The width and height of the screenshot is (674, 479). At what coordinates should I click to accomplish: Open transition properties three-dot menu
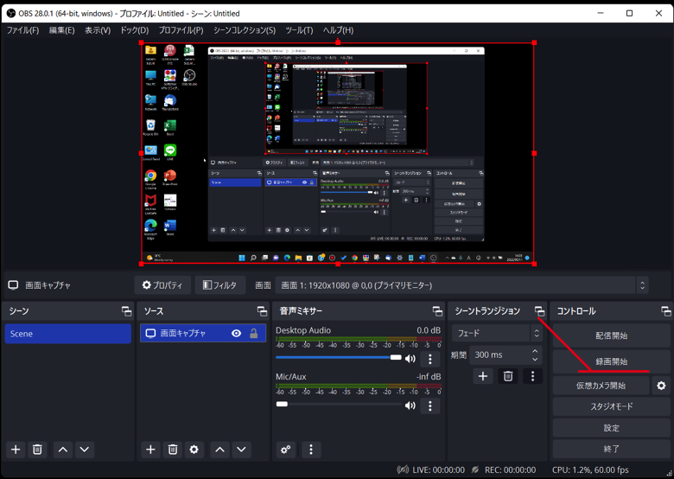pos(532,376)
